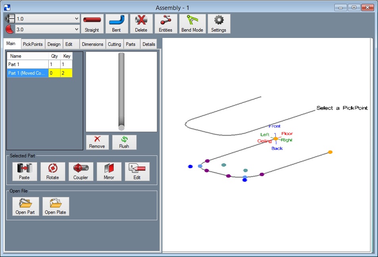Click the Name column header

pyautogui.click(x=28, y=56)
